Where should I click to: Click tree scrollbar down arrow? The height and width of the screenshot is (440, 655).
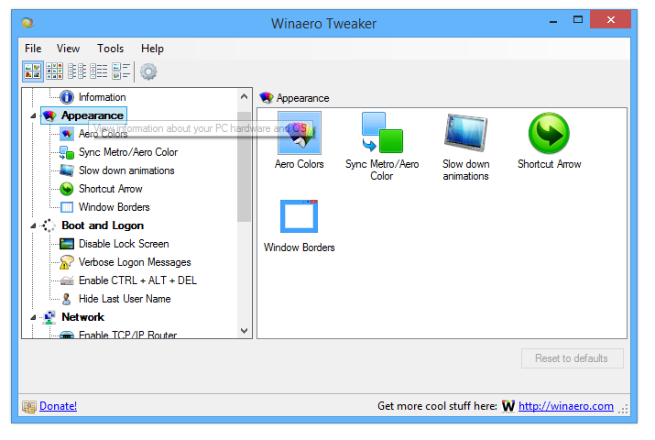(x=245, y=331)
